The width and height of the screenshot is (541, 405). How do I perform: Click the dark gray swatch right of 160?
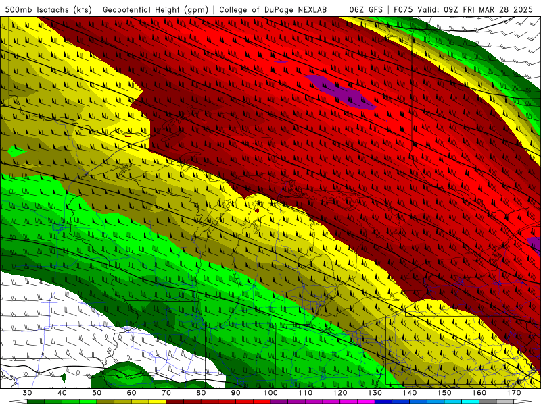click(488, 402)
